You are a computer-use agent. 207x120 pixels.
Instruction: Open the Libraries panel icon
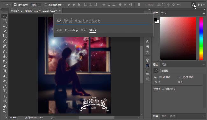[x=147, y=73]
